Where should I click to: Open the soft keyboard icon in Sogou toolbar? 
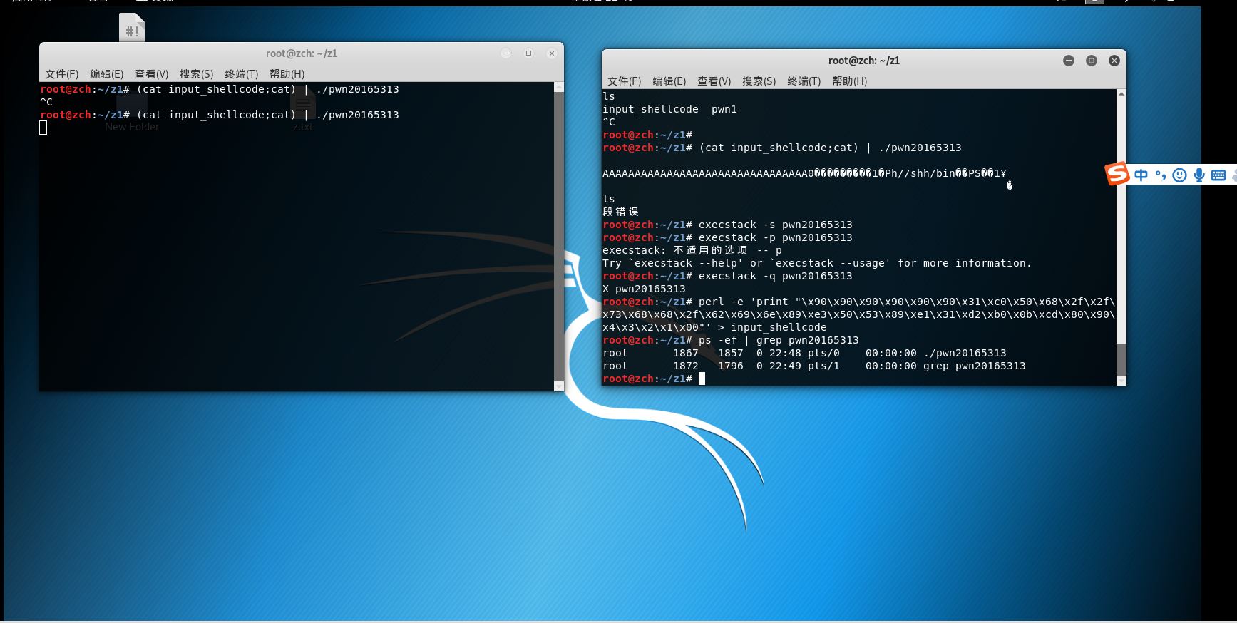[1218, 175]
